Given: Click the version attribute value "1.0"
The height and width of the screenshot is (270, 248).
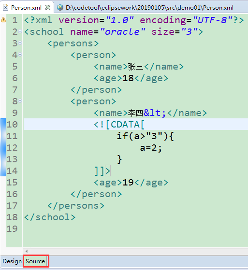Looking at the screenshot, I should pos(120,20).
